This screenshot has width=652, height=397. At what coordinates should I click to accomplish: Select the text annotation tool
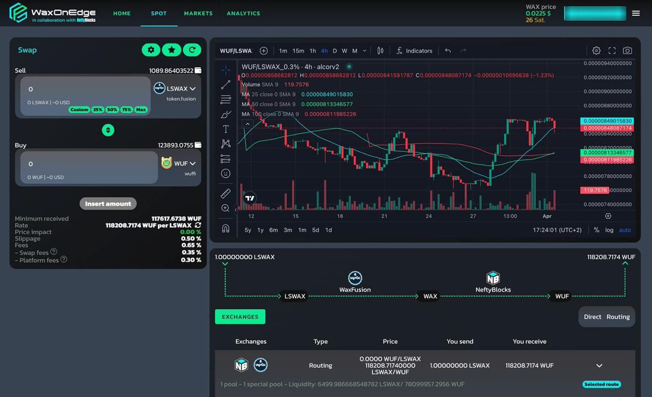coord(225,129)
